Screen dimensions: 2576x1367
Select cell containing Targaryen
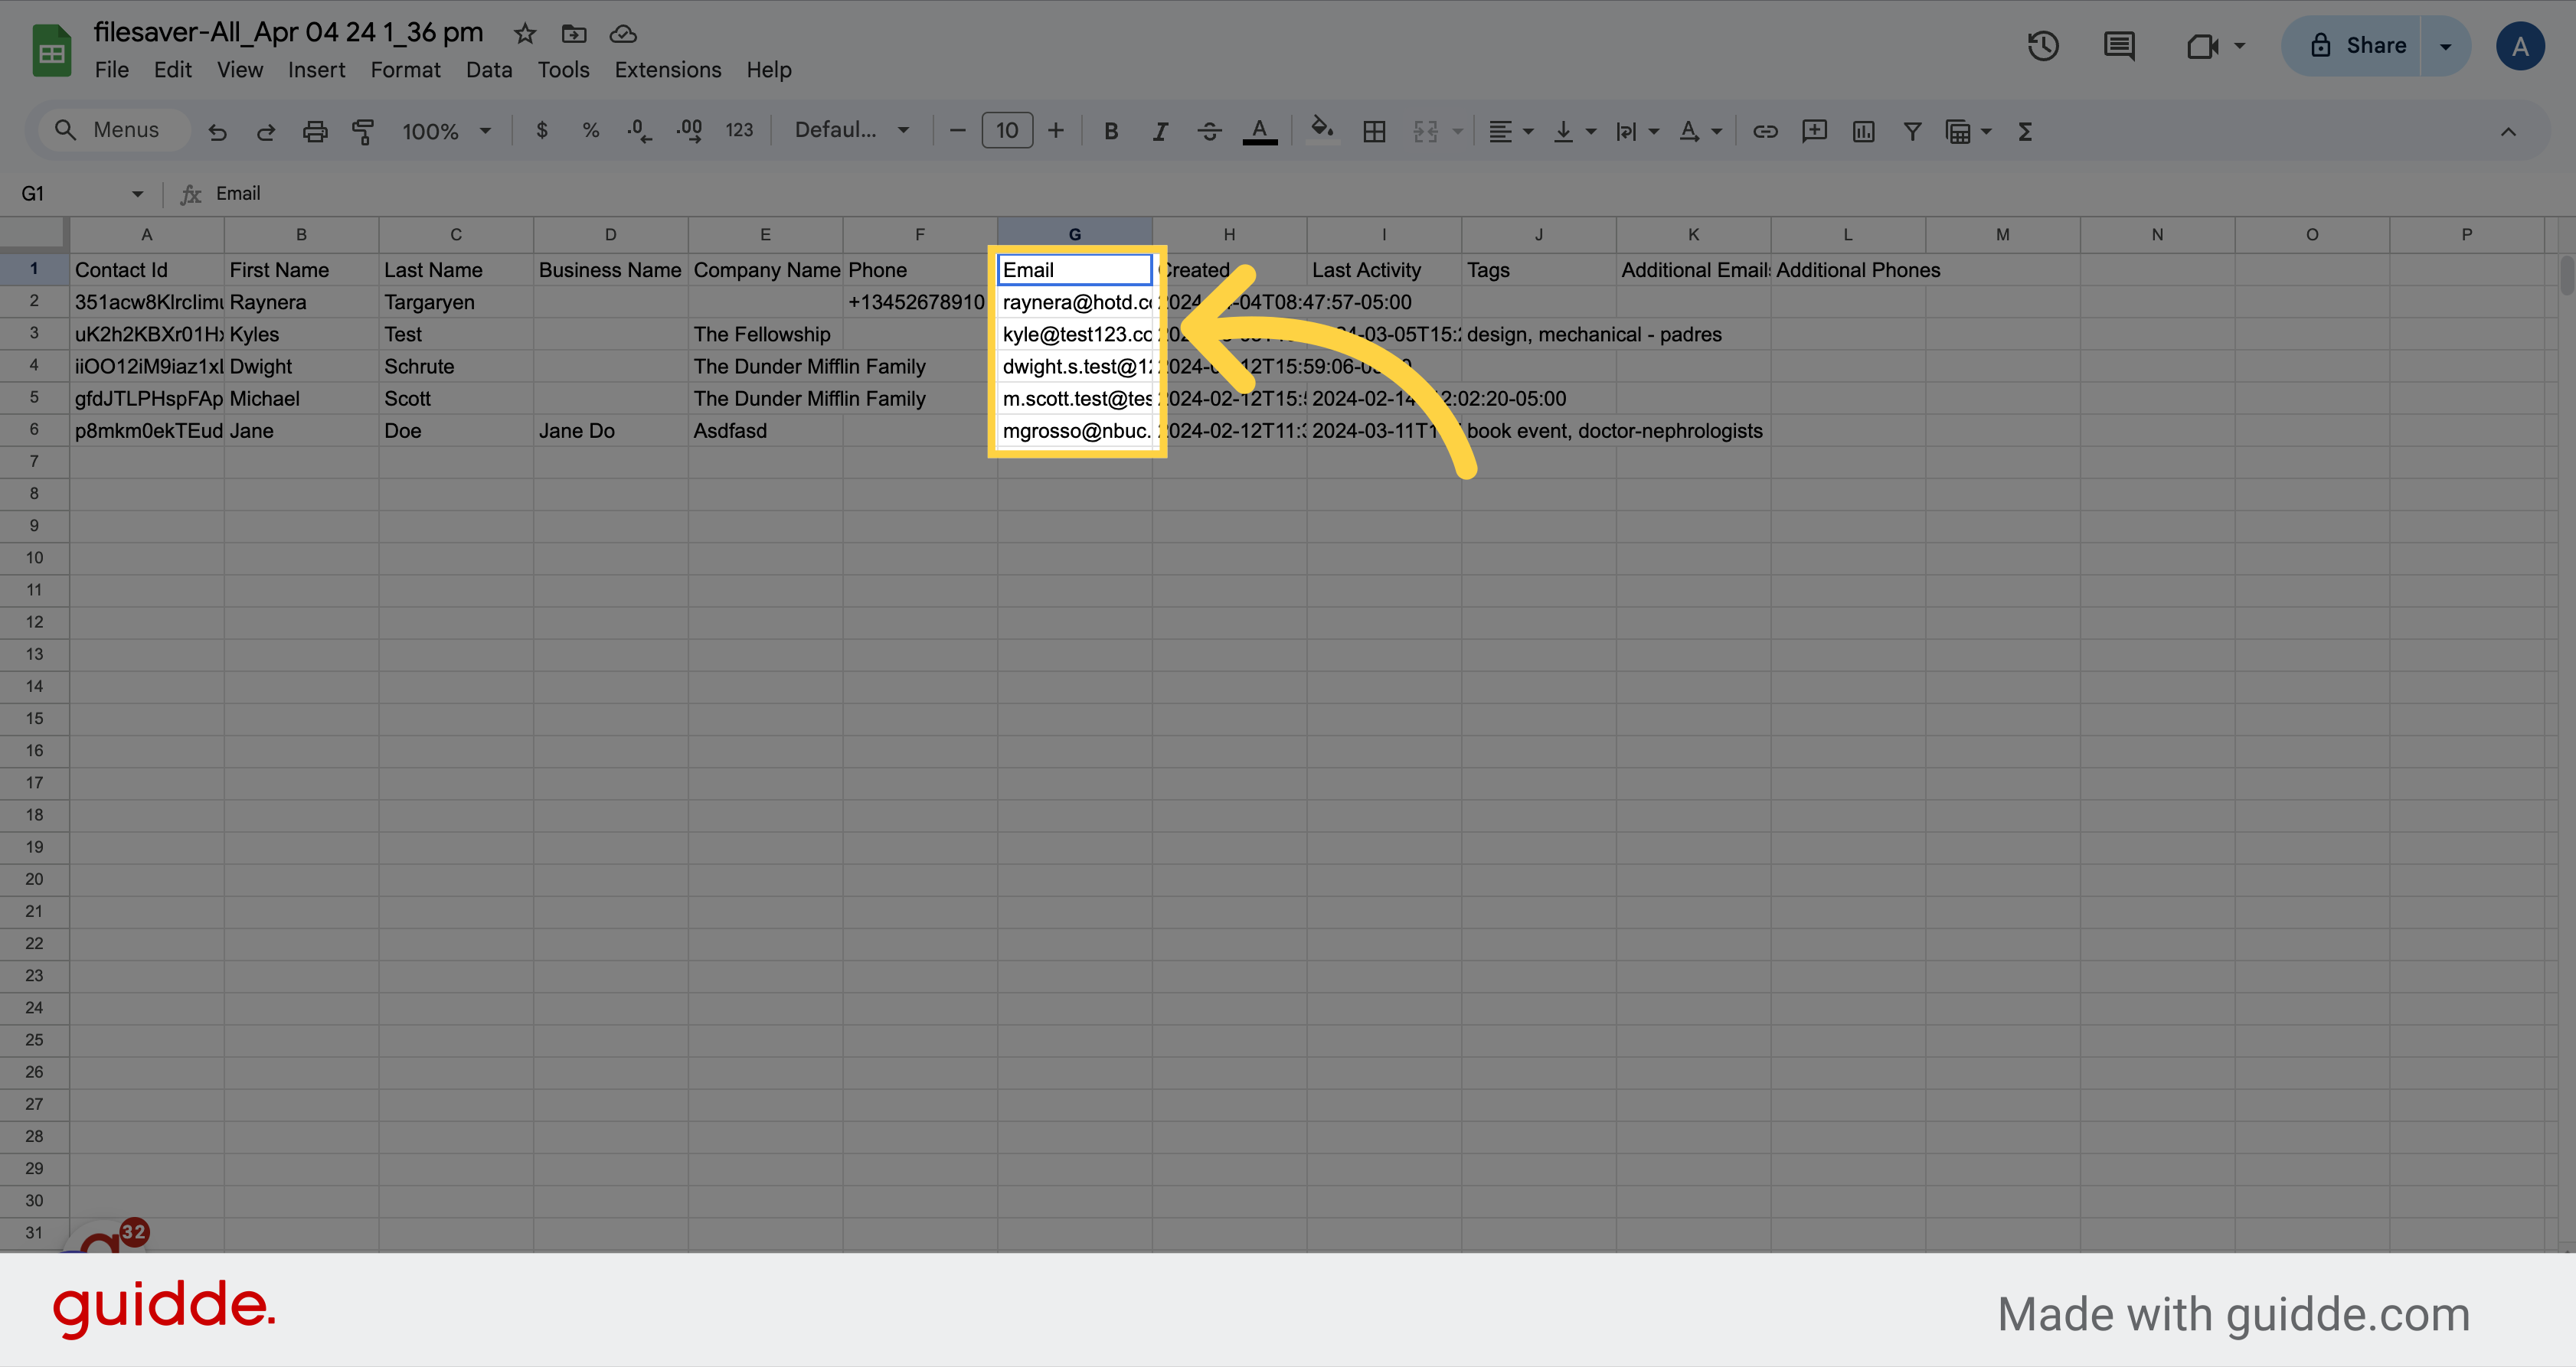tap(455, 302)
